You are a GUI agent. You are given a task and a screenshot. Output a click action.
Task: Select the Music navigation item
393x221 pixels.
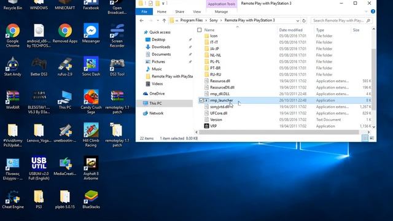(x=157, y=69)
